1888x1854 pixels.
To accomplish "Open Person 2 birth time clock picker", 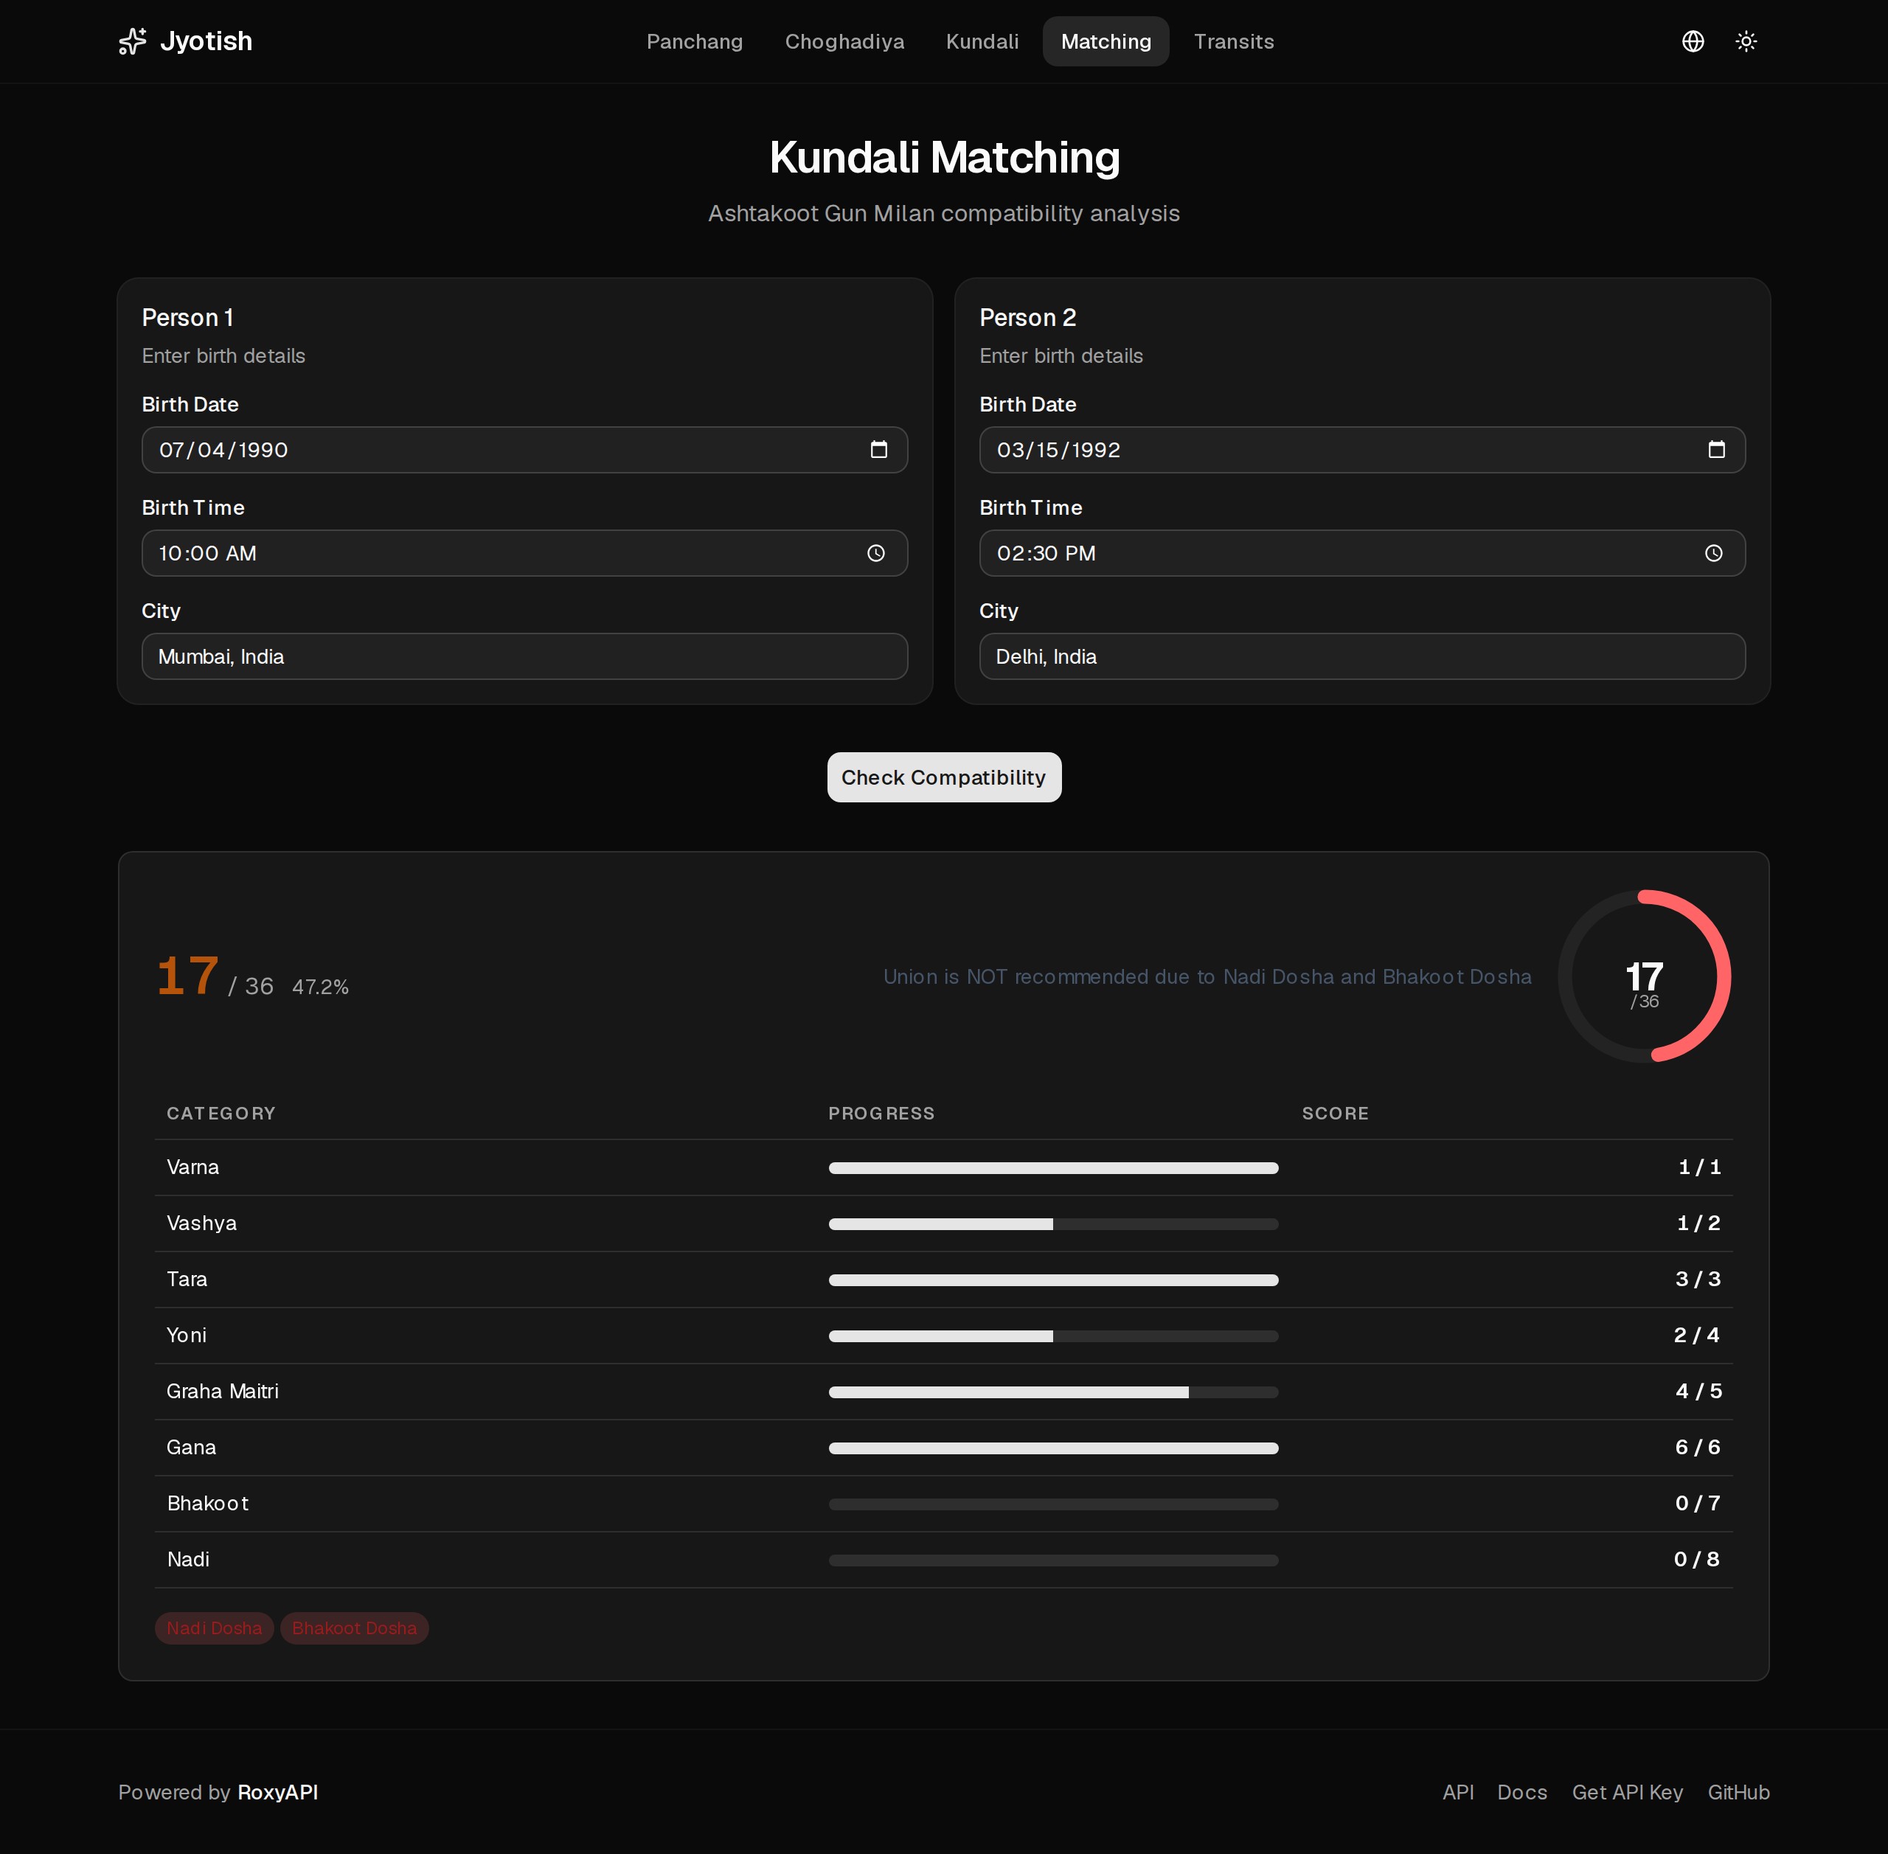I will click(x=1714, y=553).
